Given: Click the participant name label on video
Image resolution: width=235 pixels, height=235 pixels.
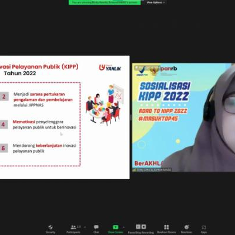Looking at the screenshot, I should [152, 170].
